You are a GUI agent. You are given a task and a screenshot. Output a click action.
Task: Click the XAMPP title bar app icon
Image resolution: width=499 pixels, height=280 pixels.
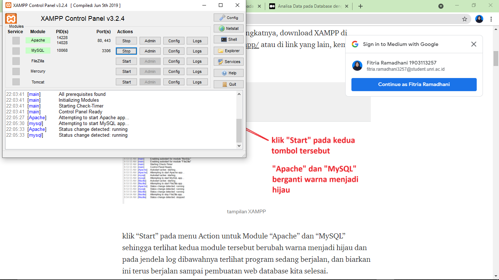8,5
